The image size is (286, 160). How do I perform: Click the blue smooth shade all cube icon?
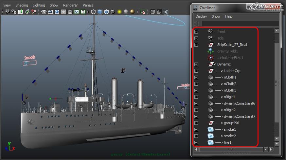[100, 12]
